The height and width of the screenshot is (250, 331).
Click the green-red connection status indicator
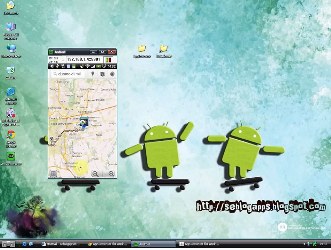point(108,60)
